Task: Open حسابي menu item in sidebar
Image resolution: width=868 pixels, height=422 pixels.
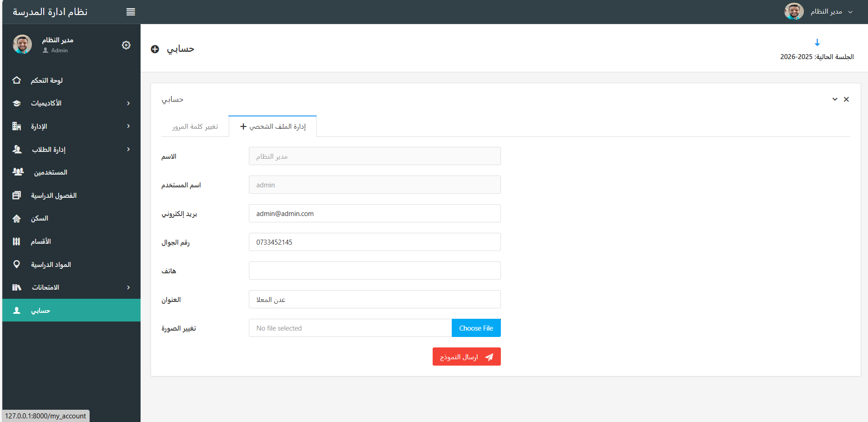Action: [71, 310]
